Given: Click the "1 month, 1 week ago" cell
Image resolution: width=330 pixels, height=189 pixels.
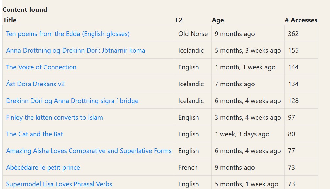Looking at the screenshot, I should tap(245, 67).
